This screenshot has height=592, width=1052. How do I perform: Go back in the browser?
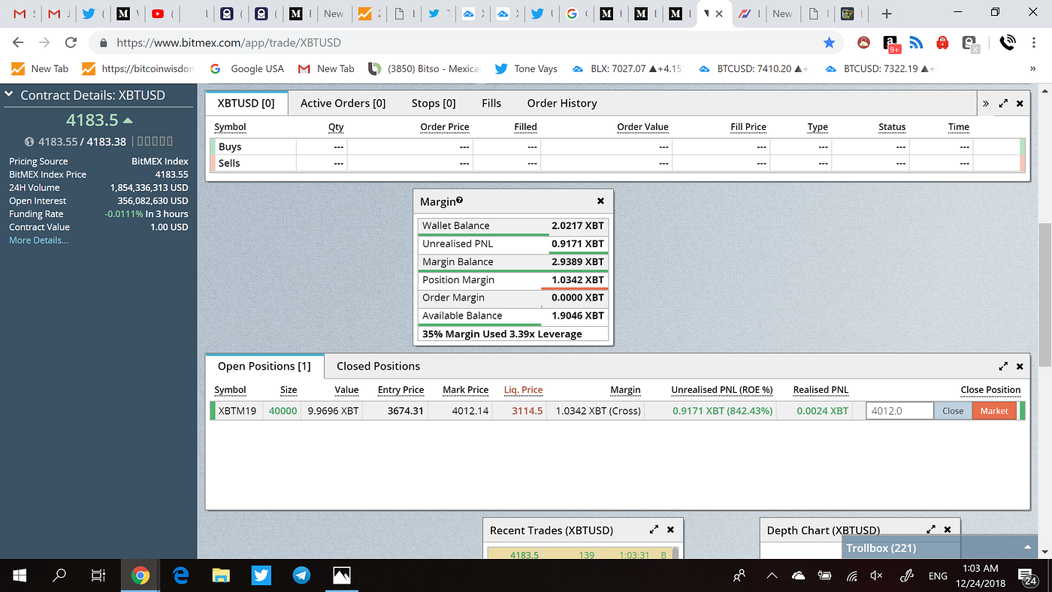[18, 43]
